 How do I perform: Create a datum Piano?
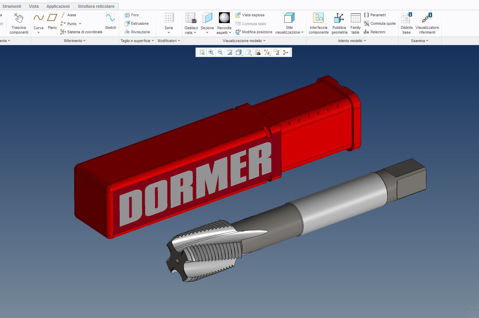(52, 21)
